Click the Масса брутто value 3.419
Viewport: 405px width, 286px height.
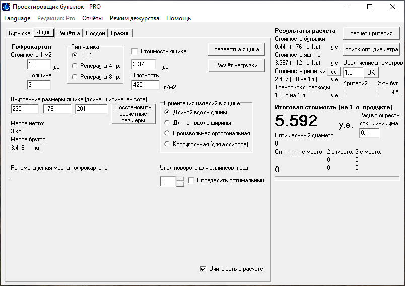pyautogui.click(x=18, y=148)
